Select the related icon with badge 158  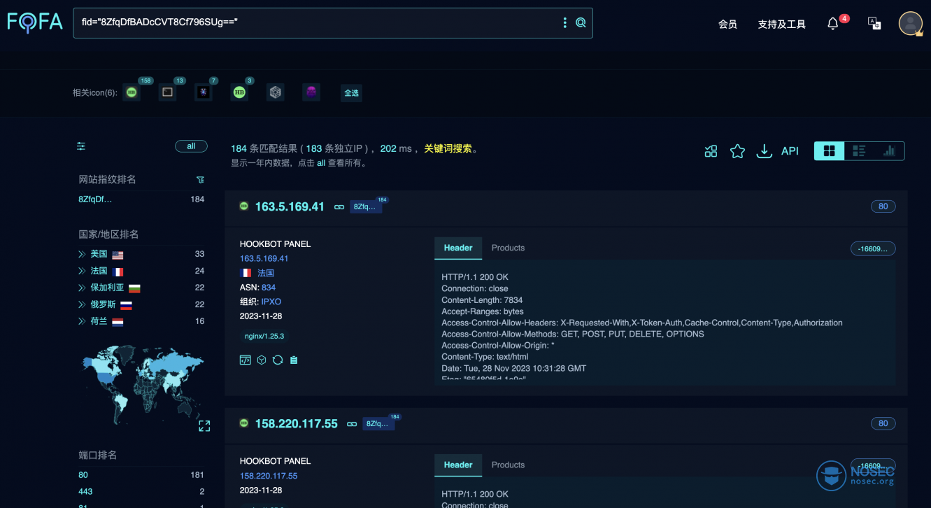coord(132,92)
